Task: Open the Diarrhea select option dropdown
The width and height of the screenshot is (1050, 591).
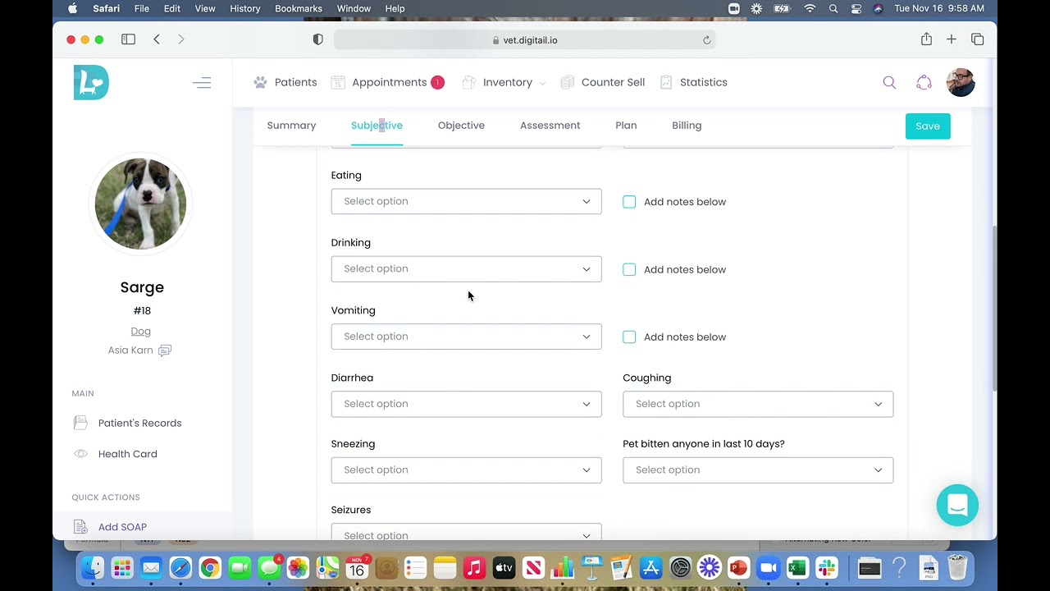Action: coord(466,404)
